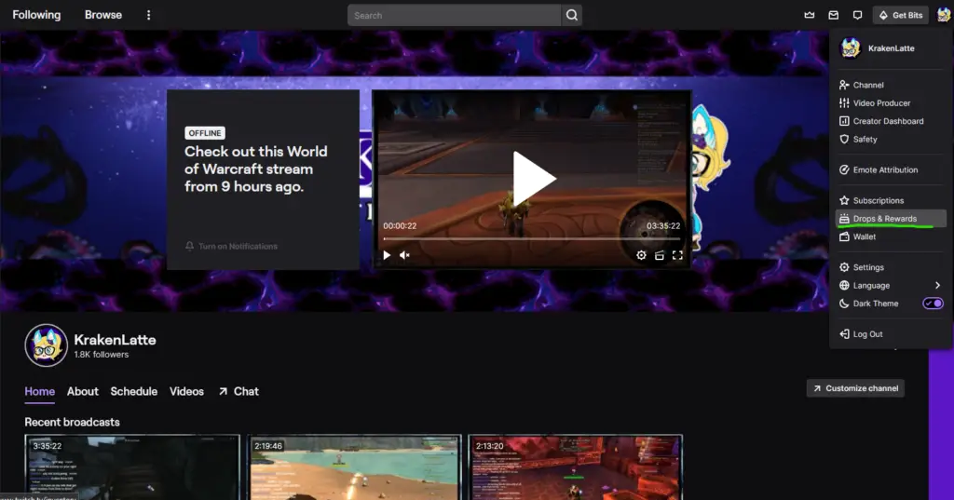Screen dimensions: 954x500
Task: Enter fullscreen with the player icon
Action: coord(677,255)
